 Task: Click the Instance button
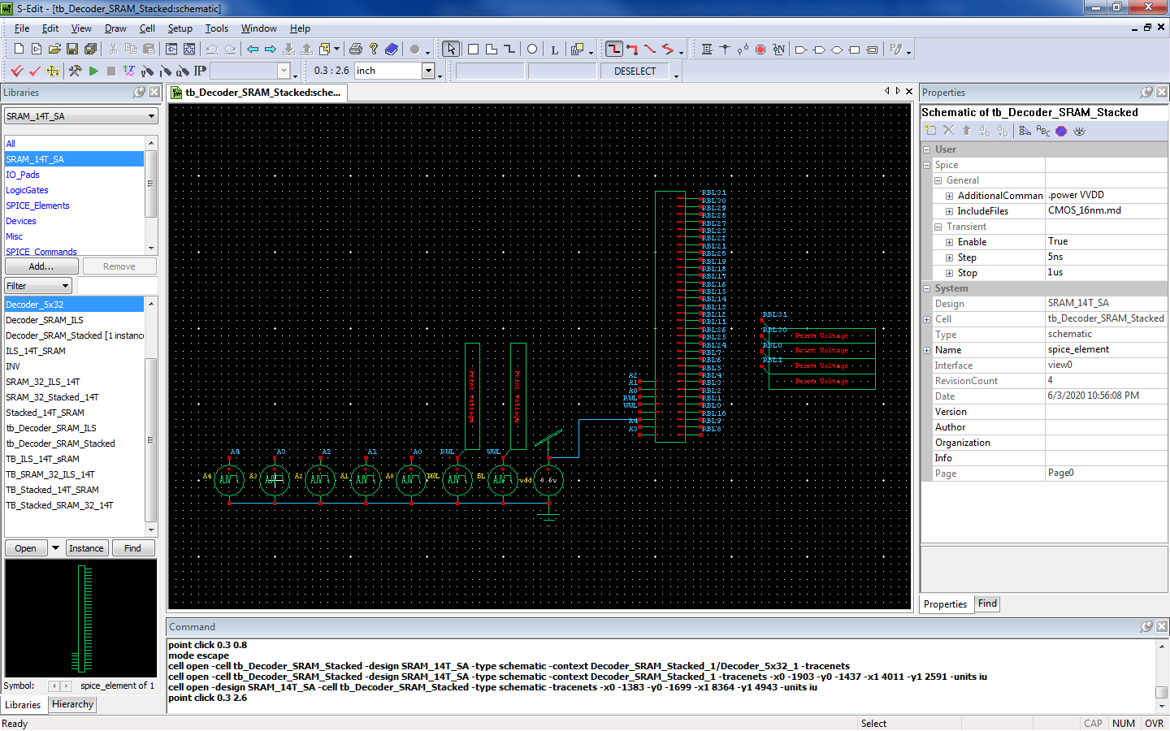click(86, 548)
